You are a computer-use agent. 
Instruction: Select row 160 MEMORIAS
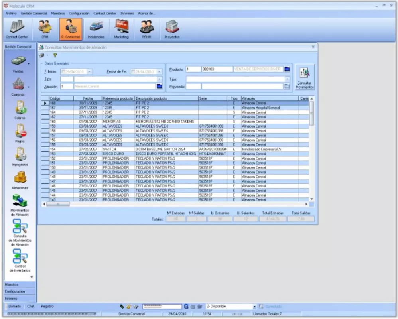pyautogui.click(x=175, y=122)
